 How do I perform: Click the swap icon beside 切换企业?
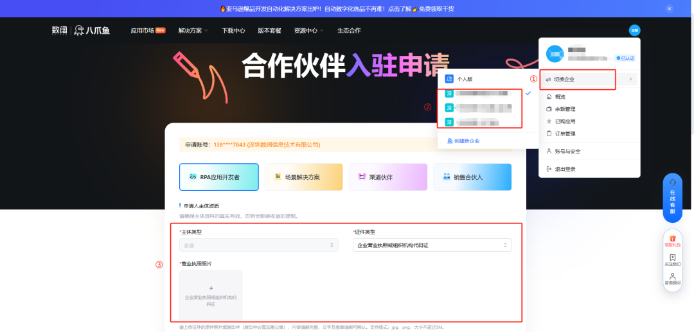[548, 80]
